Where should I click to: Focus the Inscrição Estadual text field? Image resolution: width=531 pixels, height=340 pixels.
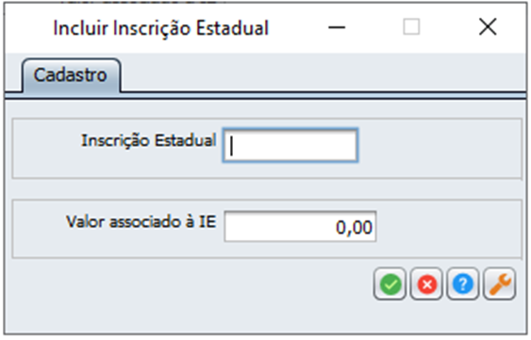pyautogui.click(x=290, y=145)
